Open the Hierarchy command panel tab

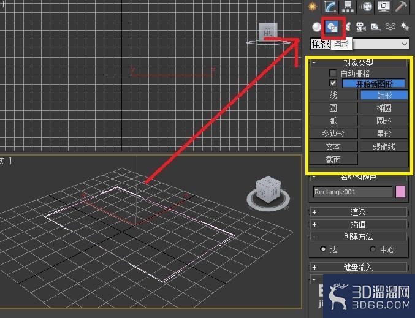point(348,6)
